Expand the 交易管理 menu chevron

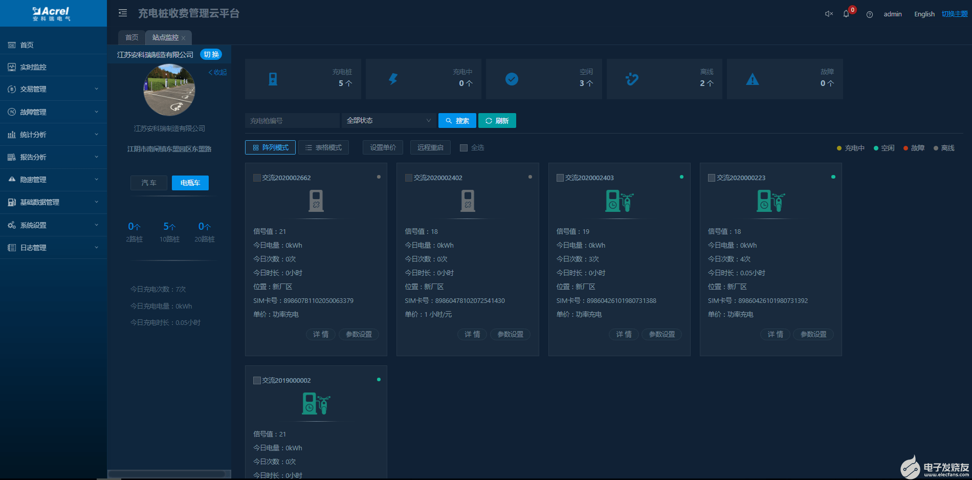tap(96, 89)
